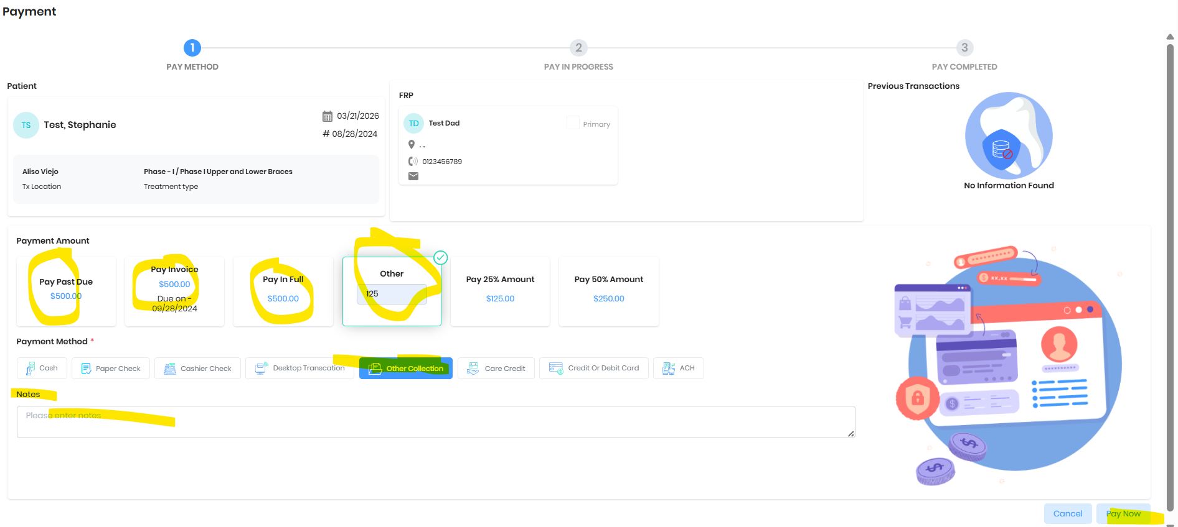Click the phone icon beside 0123456789

point(413,162)
